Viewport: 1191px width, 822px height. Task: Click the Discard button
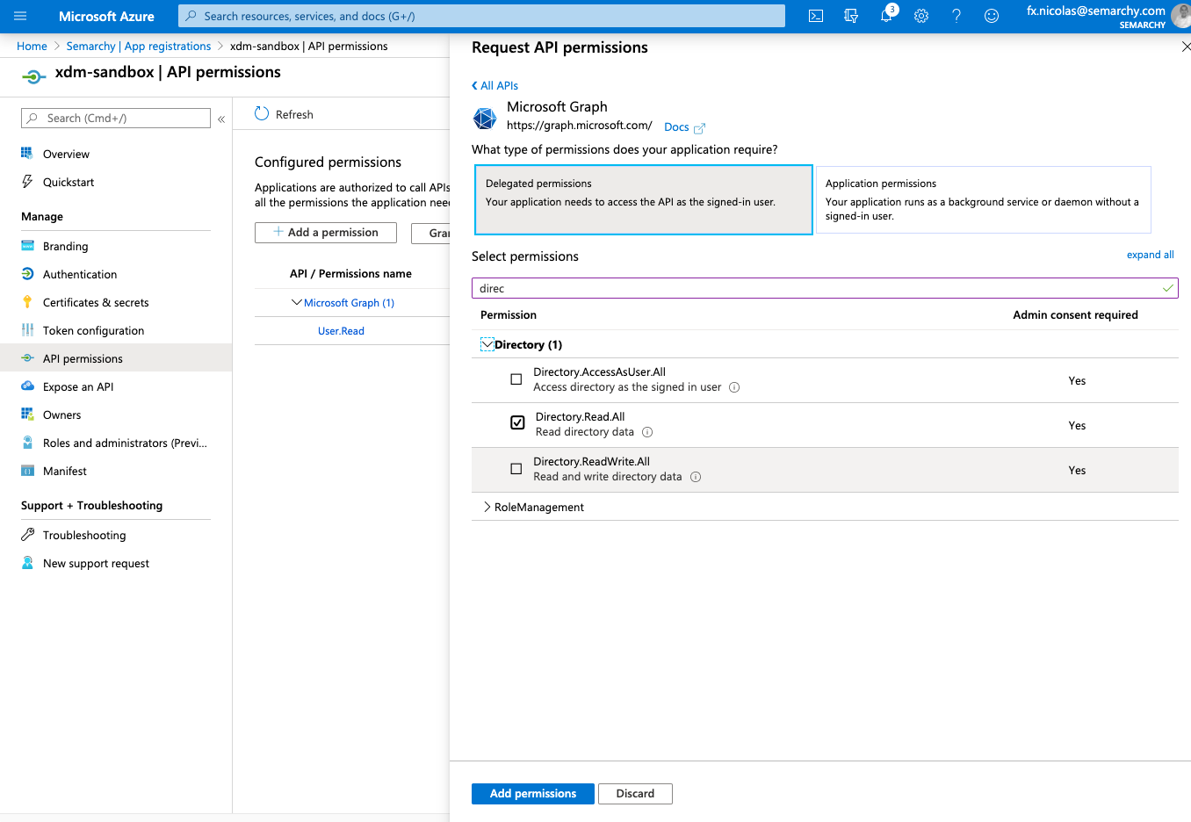tap(635, 794)
